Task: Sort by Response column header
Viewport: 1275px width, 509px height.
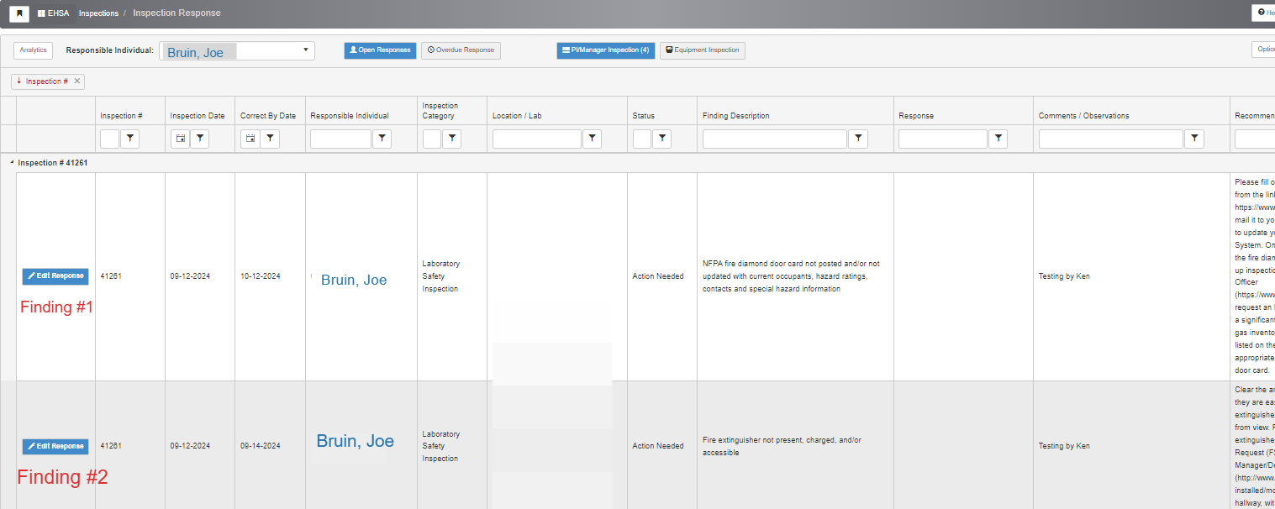Action: click(916, 116)
